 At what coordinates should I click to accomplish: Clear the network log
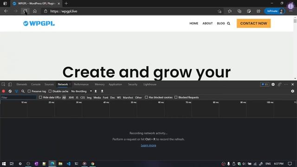pos(10,91)
